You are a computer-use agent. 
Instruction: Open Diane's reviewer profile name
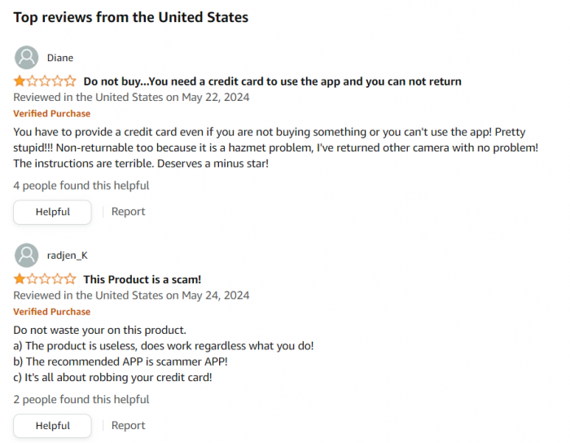click(60, 58)
